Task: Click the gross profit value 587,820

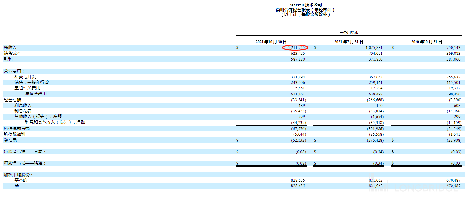Action: (297, 59)
